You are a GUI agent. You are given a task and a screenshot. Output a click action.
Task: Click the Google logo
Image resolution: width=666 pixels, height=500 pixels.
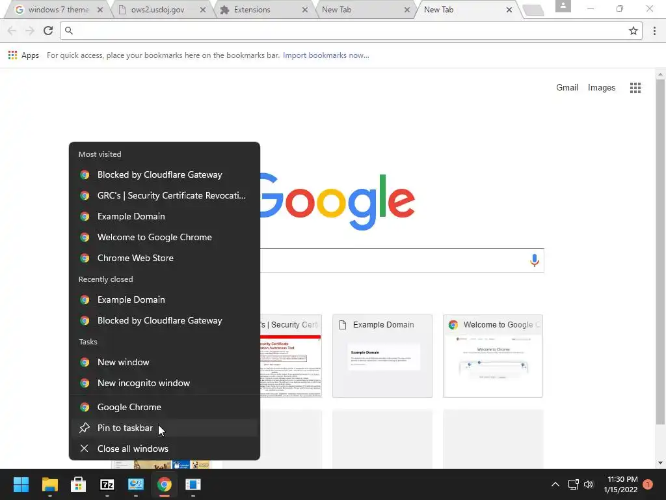coord(338,202)
